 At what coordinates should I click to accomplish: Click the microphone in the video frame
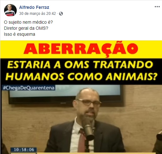[x=89, y=131]
